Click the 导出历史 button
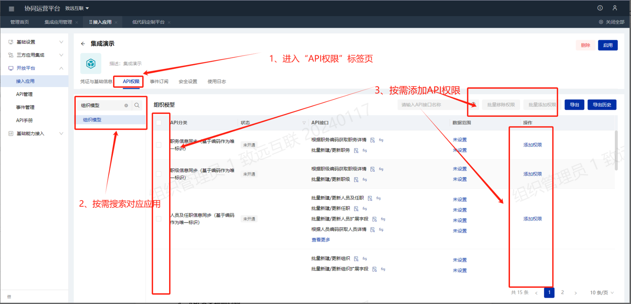 pos(602,105)
